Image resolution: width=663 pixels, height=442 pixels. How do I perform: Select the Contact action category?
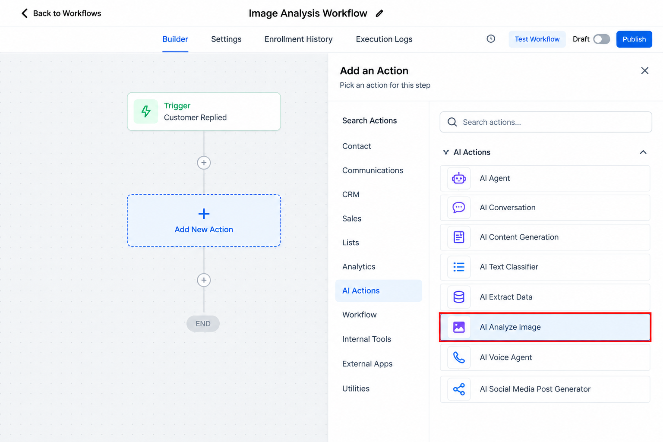tap(357, 146)
